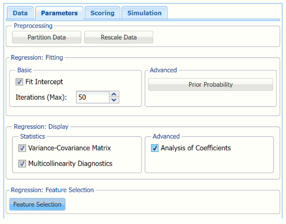286x224 pixels.
Task: Go to the Simulation tab
Action: 144,13
